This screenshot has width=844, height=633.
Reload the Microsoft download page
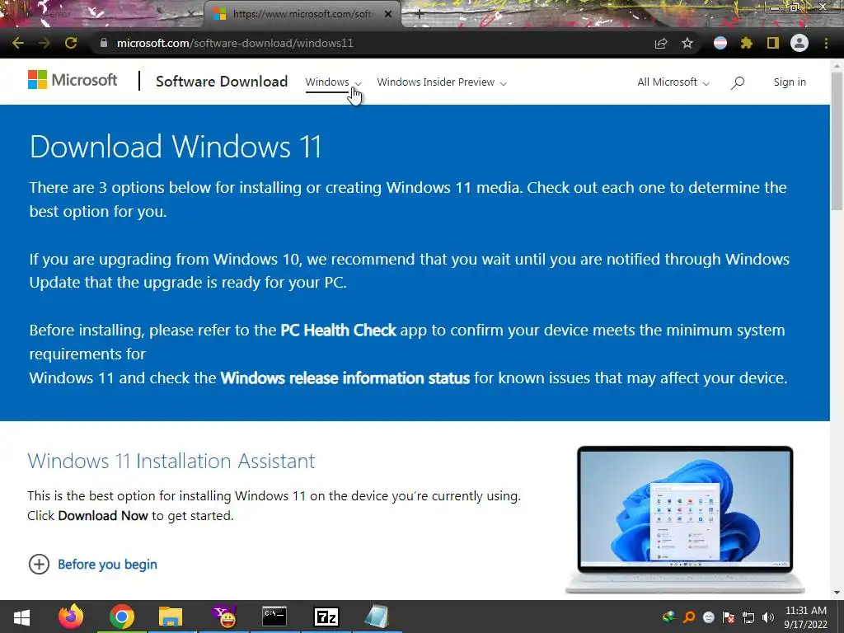[71, 43]
